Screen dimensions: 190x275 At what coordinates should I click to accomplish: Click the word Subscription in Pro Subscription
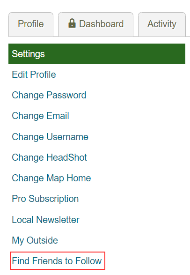tap(54, 199)
